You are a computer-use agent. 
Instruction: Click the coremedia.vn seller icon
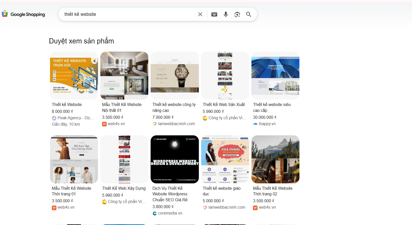click(155, 213)
